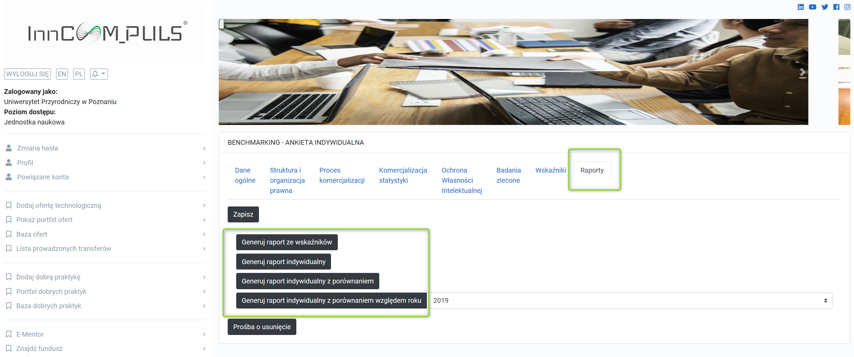854x357 pixels.
Task: Switch to the Wskaźniki tab
Action: [x=550, y=170]
